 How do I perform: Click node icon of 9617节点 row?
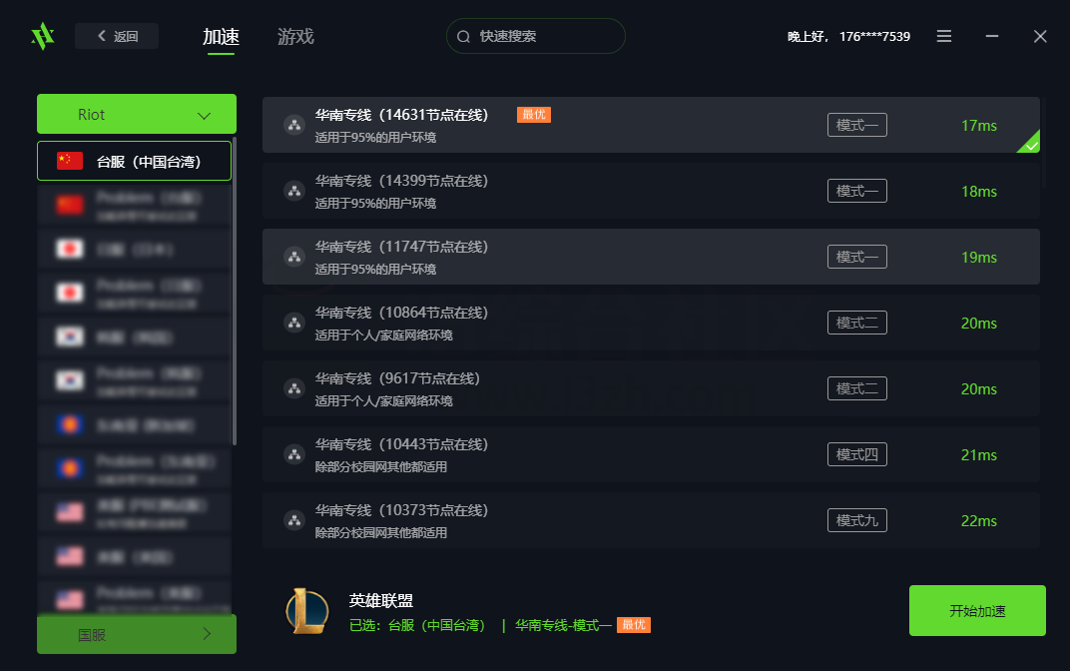coord(294,388)
